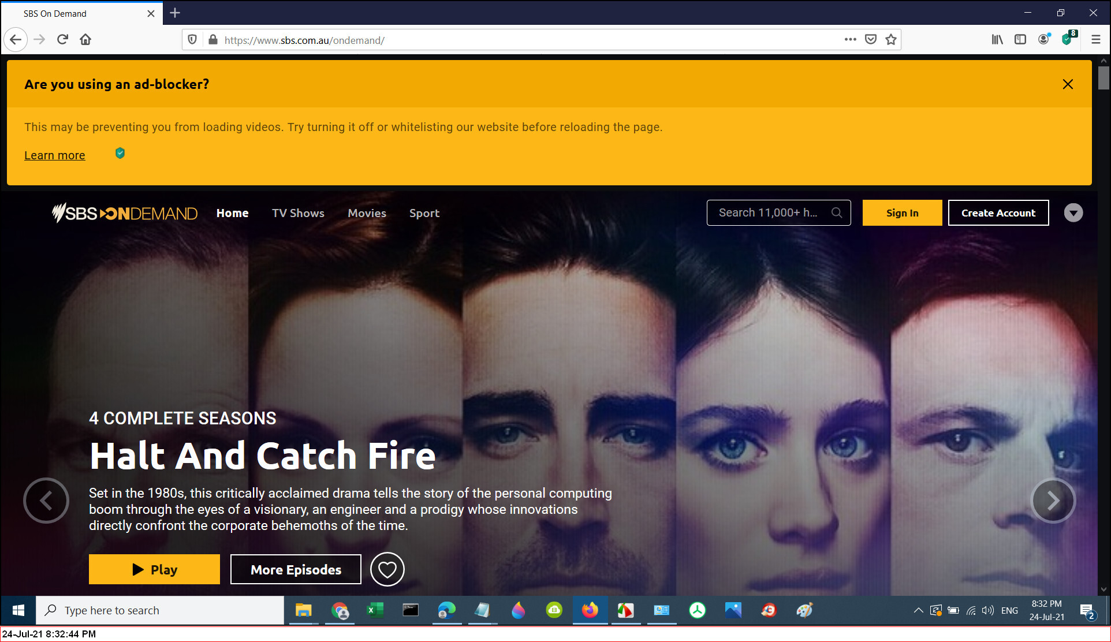Go to previous carousel slide arrow
The height and width of the screenshot is (642, 1111).
46,501
